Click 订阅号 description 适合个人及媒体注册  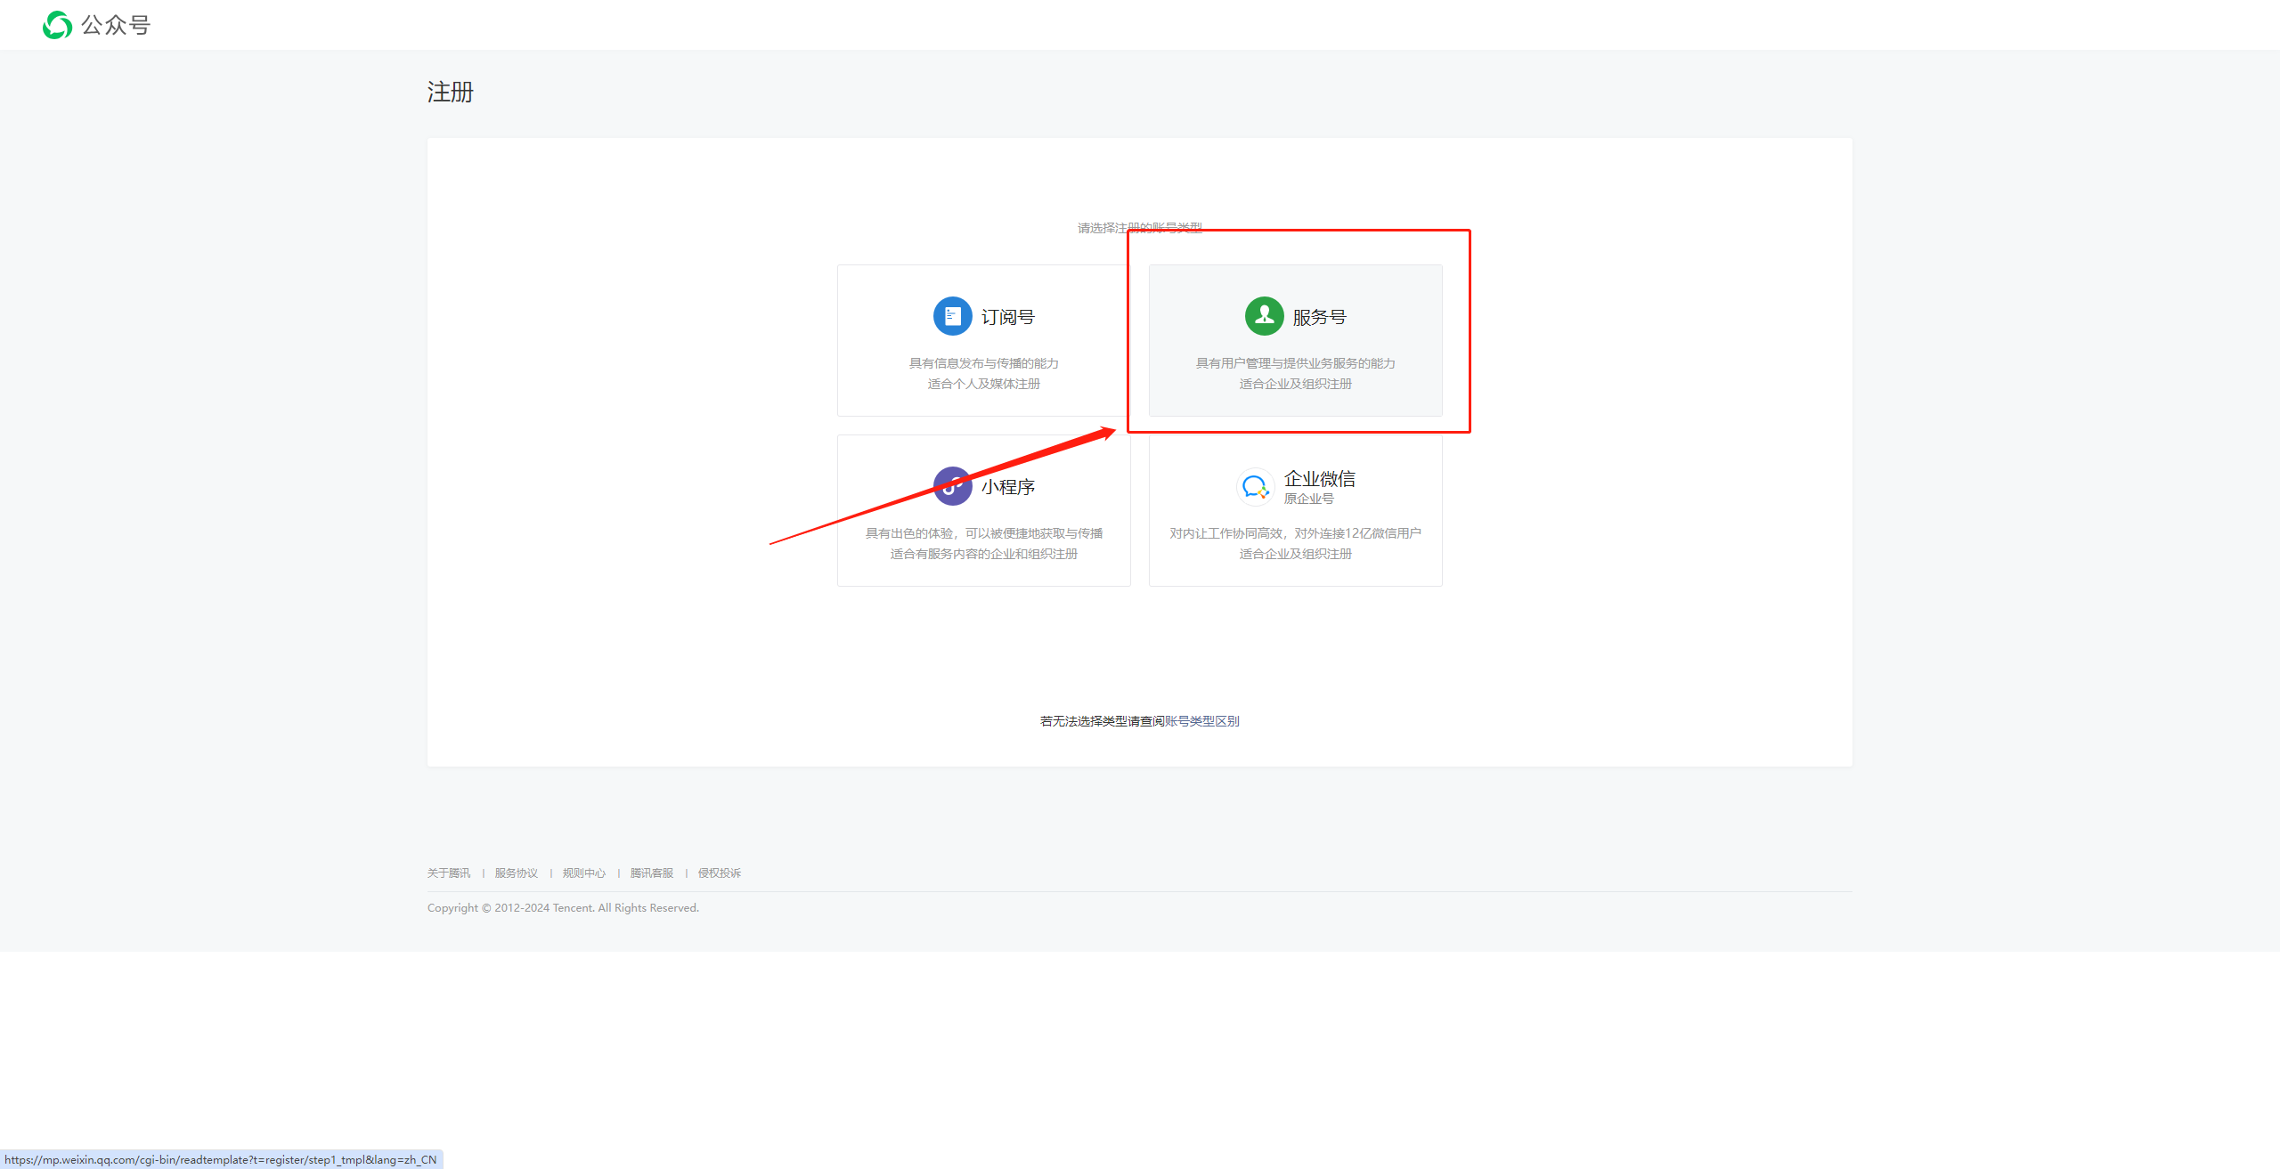(x=983, y=384)
